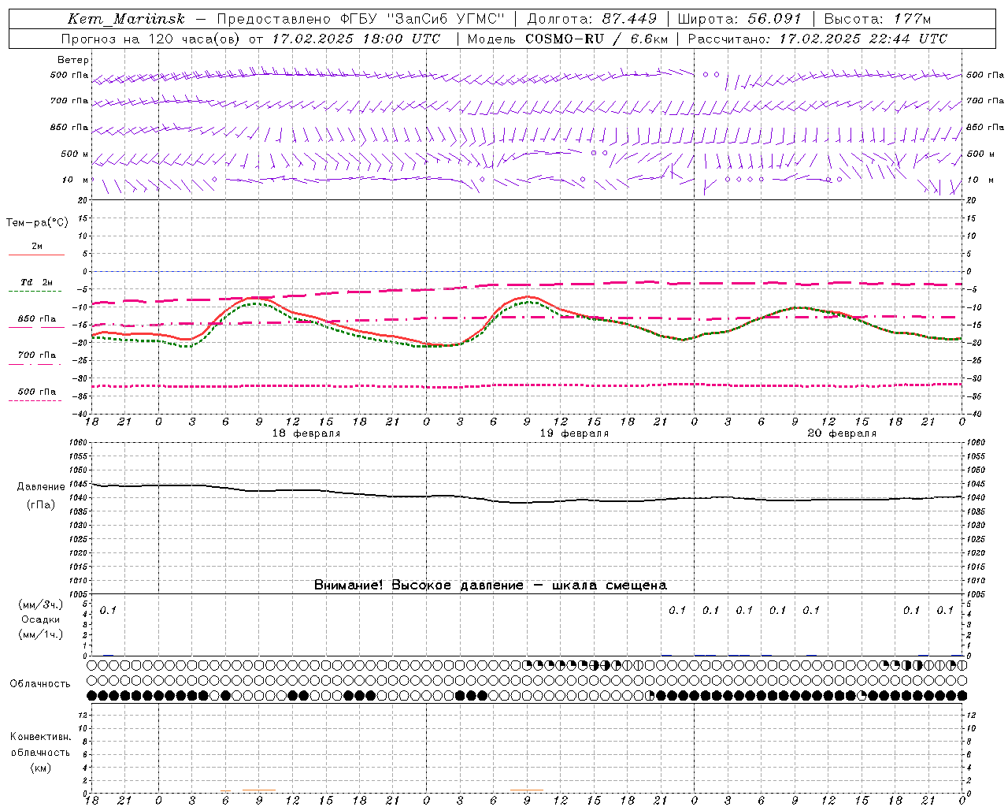This screenshot has height=807, width=1008.
Task: Click the Тем-ра(°C) axis title
Action: pyautogui.click(x=37, y=223)
